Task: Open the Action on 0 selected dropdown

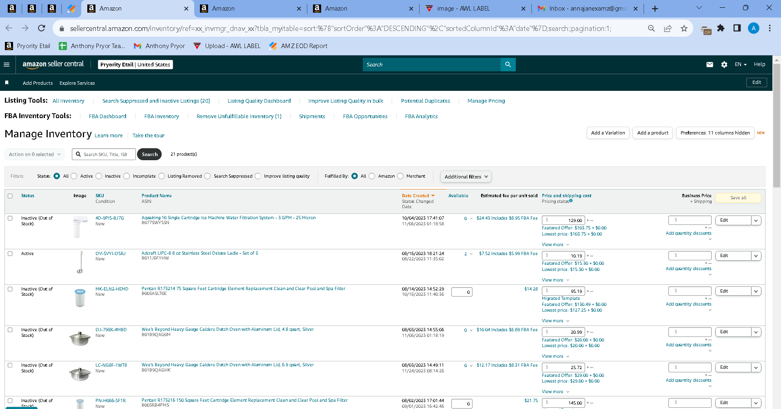Action: pos(34,154)
